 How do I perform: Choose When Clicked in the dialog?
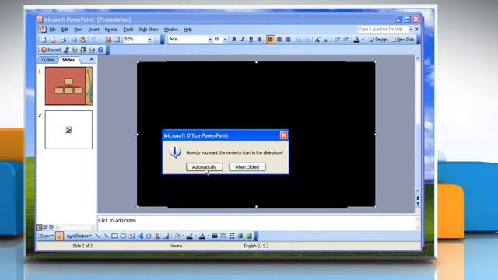tap(247, 167)
